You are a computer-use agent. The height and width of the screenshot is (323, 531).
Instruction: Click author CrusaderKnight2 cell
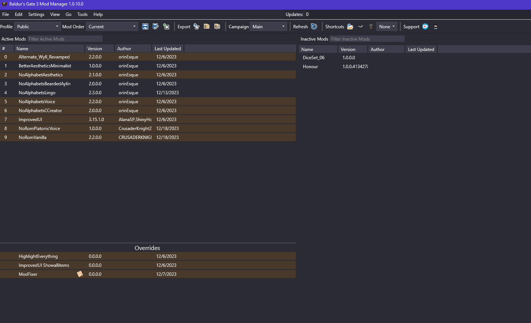[x=135, y=128]
